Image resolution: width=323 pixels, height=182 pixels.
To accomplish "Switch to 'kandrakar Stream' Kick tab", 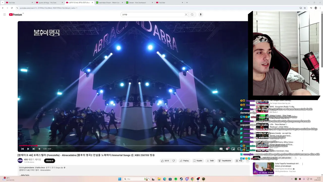I will tap(109, 3).
